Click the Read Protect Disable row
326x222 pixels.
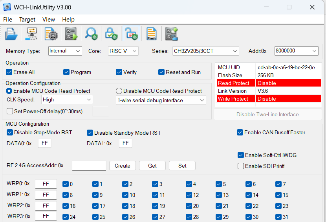click(269, 83)
